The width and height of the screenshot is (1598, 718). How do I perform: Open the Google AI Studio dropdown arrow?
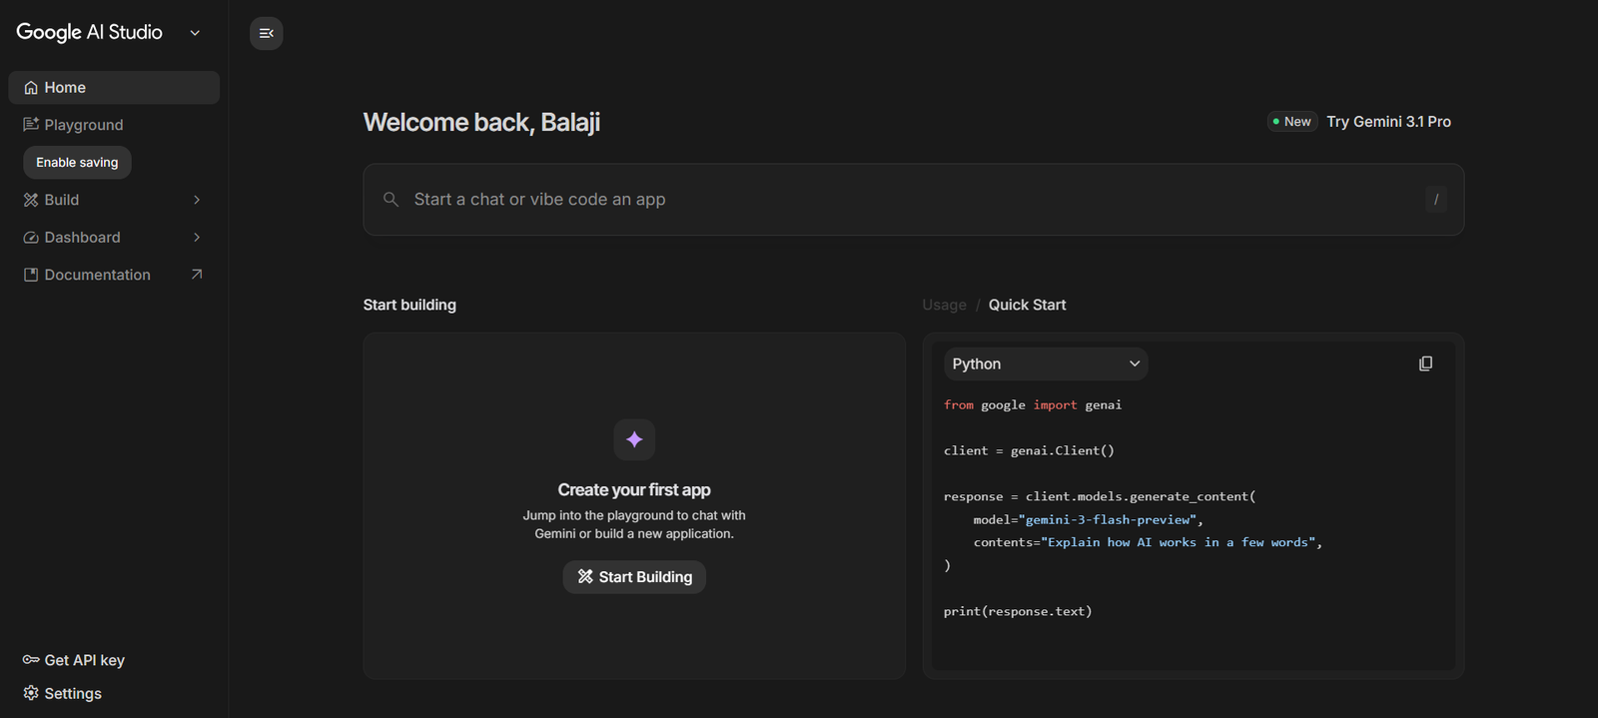195,33
